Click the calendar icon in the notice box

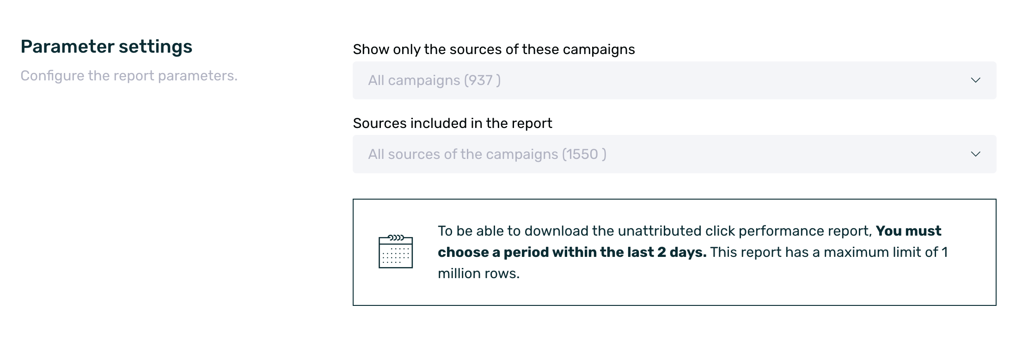[x=395, y=252]
